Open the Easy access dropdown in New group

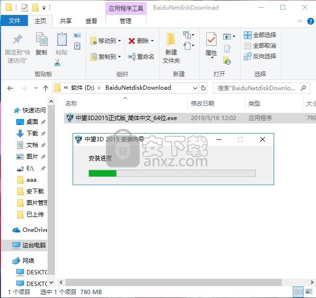(x=189, y=46)
